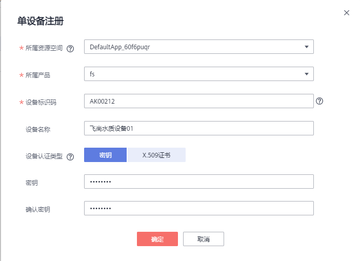Image resolution: width=360 pixels, height=261 pixels.
Task: Click help icon next to 所属资源空间
Action: (x=70, y=49)
